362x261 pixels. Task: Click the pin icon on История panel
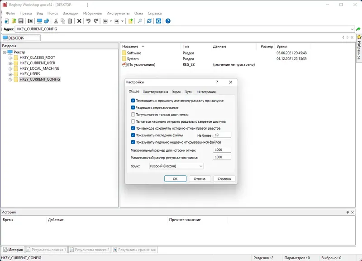[x=348, y=212]
